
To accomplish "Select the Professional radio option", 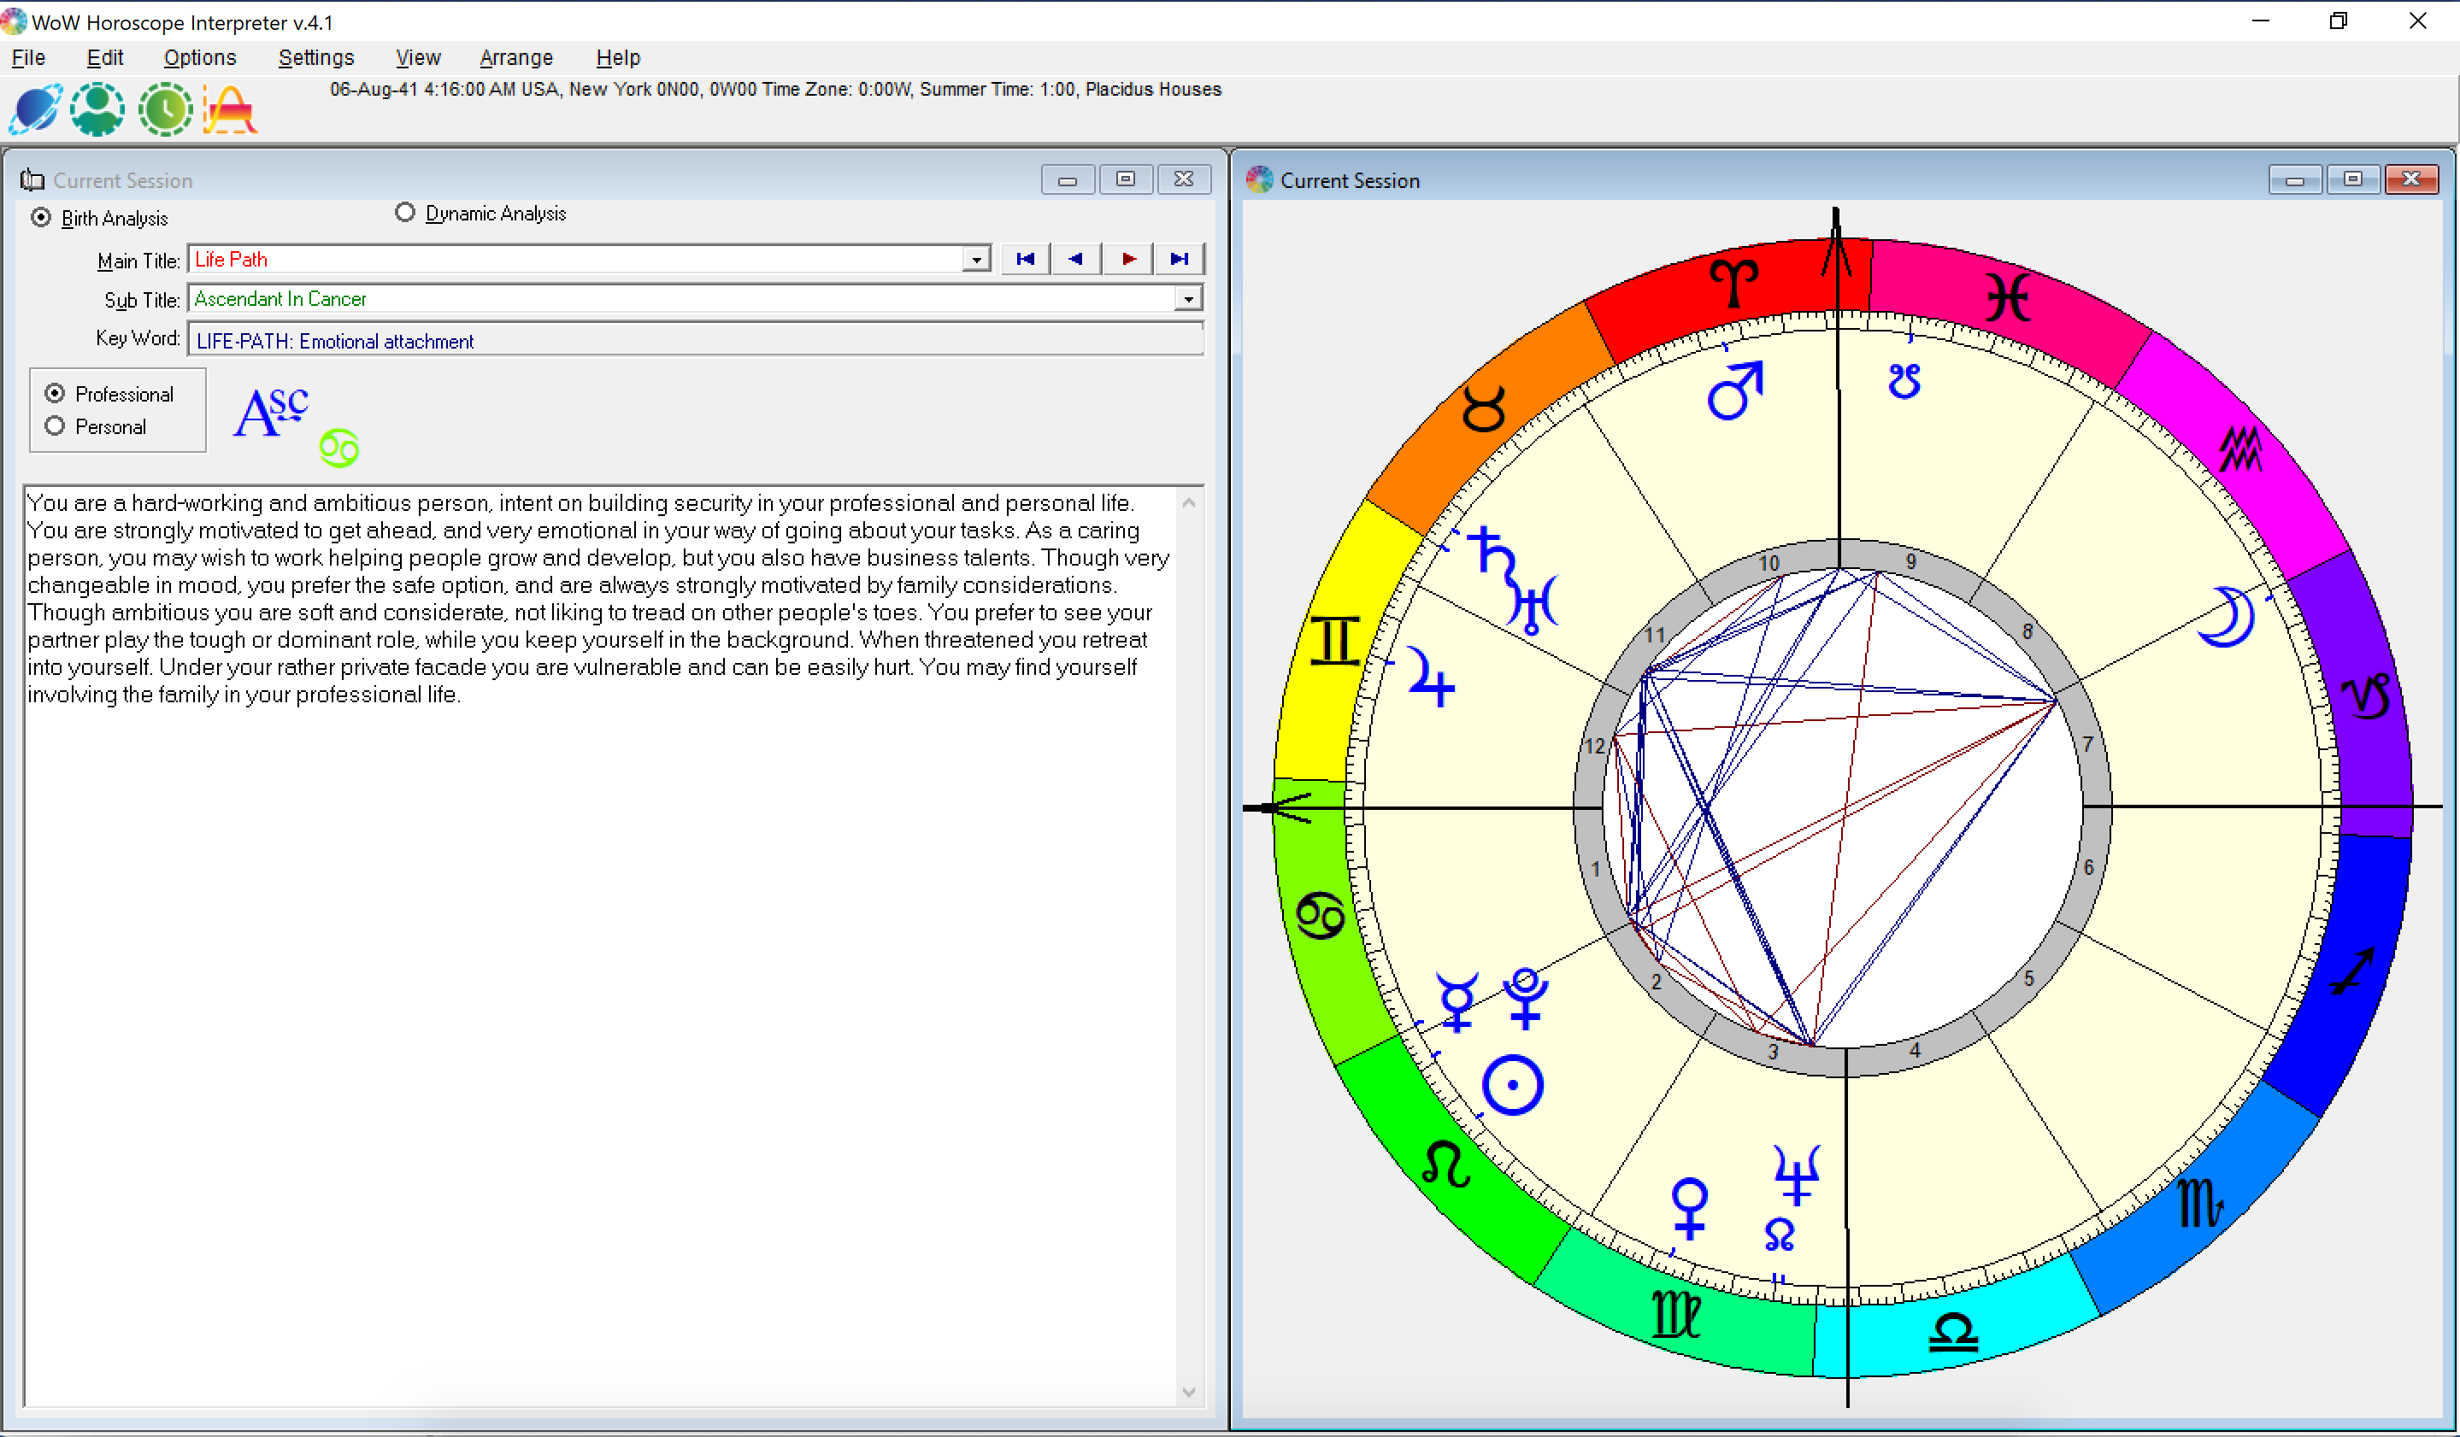I will click(56, 393).
